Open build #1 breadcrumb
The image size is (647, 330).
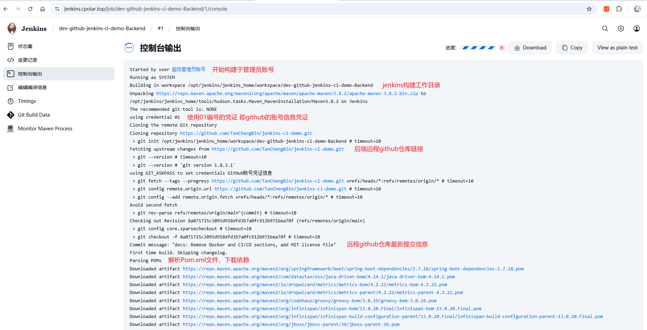pos(160,28)
